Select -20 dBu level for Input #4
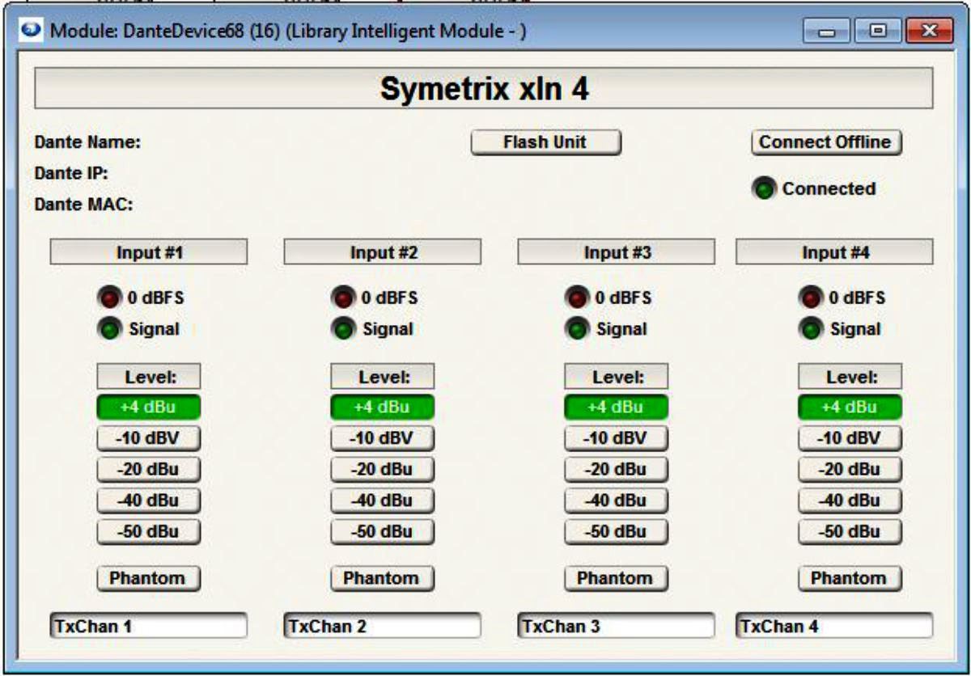971x676 pixels. click(x=850, y=470)
